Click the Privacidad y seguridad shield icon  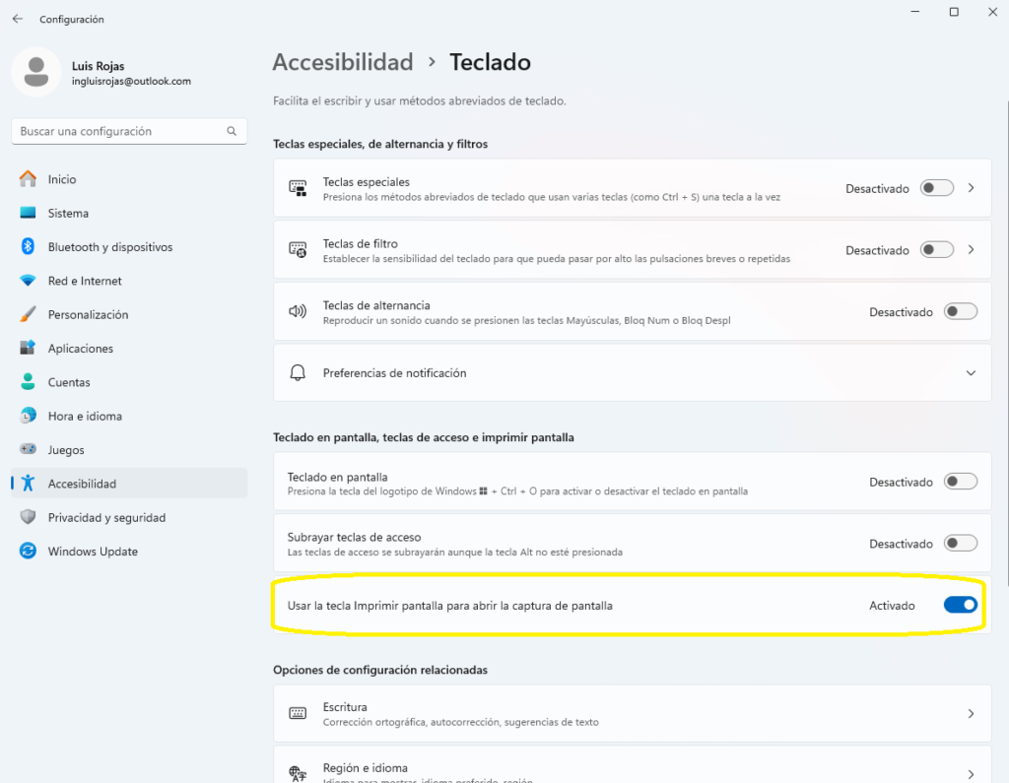pyautogui.click(x=29, y=518)
